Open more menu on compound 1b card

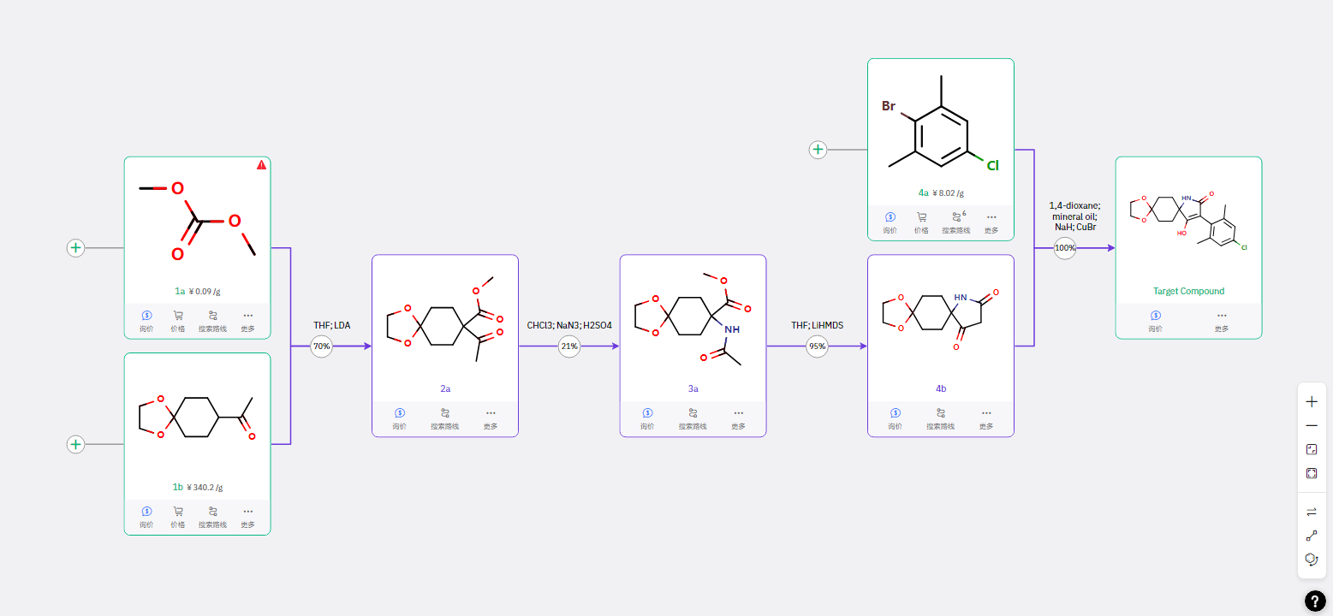pos(247,512)
